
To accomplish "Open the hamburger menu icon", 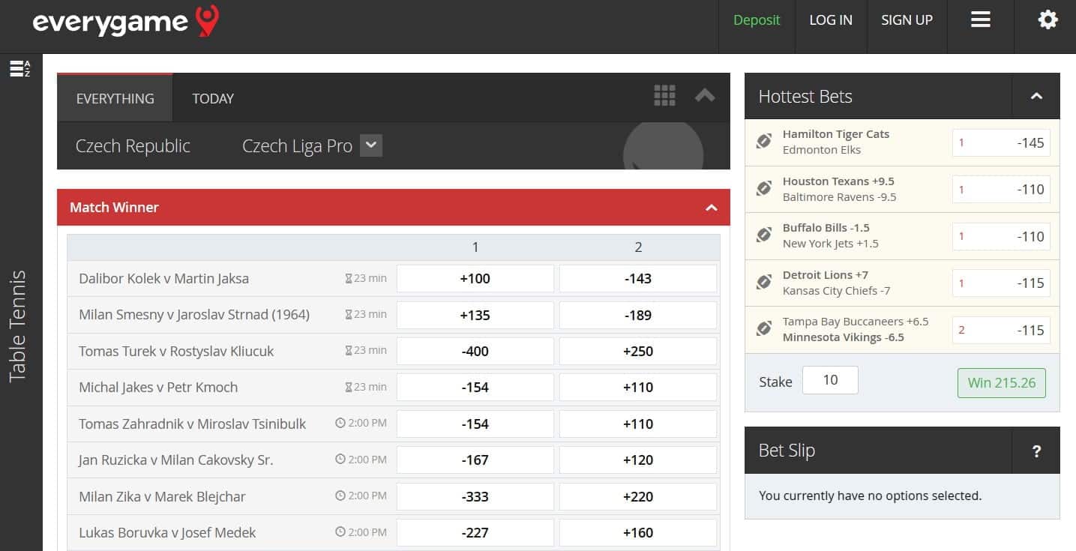I will tap(981, 19).
